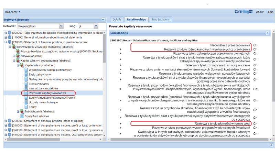The height and width of the screenshot is (153, 280).
Task: Open the Taxonomy dropdown menu
Action: point(12,12)
